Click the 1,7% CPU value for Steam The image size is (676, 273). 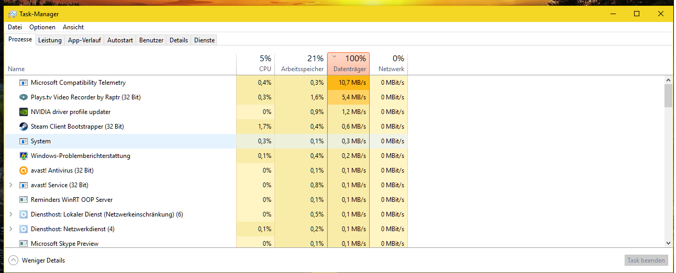coord(256,127)
